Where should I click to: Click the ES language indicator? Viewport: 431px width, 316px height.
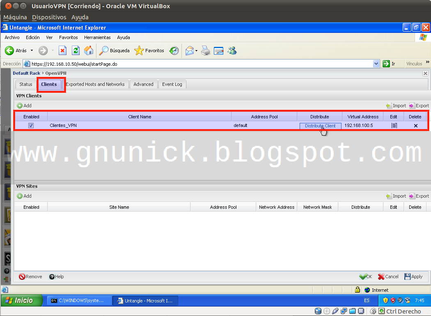tap(367, 300)
